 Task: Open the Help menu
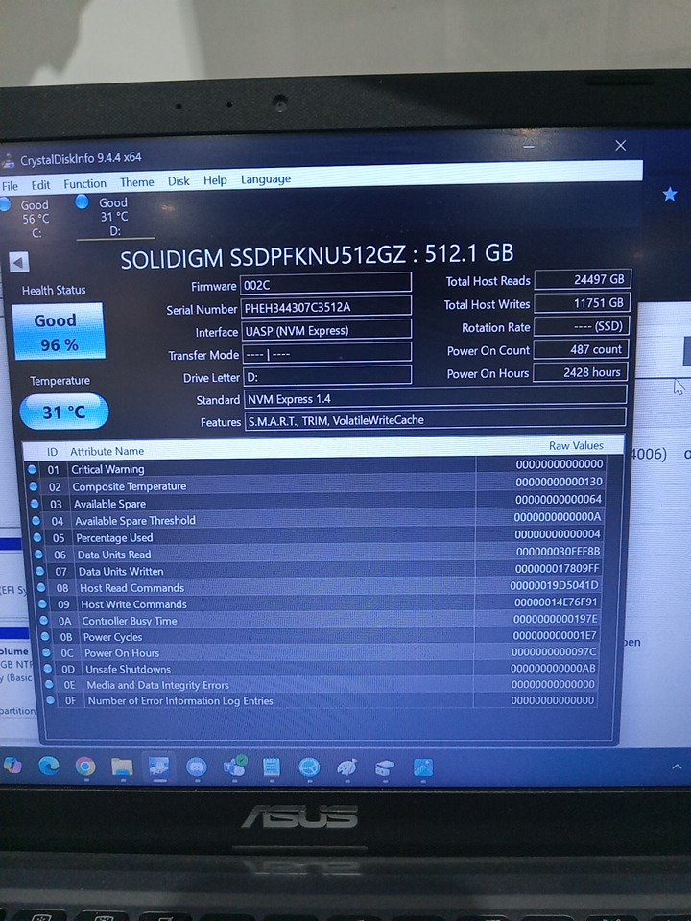tap(215, 180)
